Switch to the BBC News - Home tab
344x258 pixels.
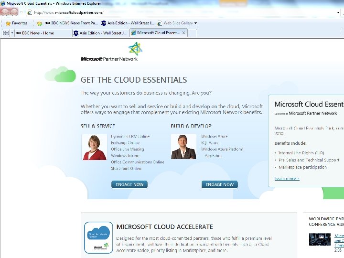(x=43, y=33)
